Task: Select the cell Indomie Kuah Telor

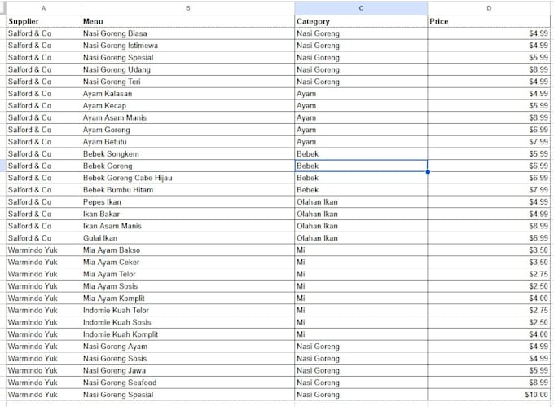Action: [x=187, y=310]
